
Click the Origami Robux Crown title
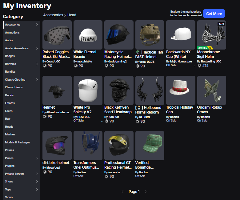click(x=210, y=110)
